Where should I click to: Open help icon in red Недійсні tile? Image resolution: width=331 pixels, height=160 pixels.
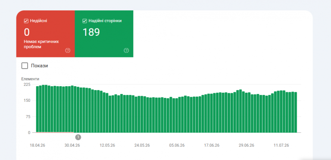pos(68,50)
